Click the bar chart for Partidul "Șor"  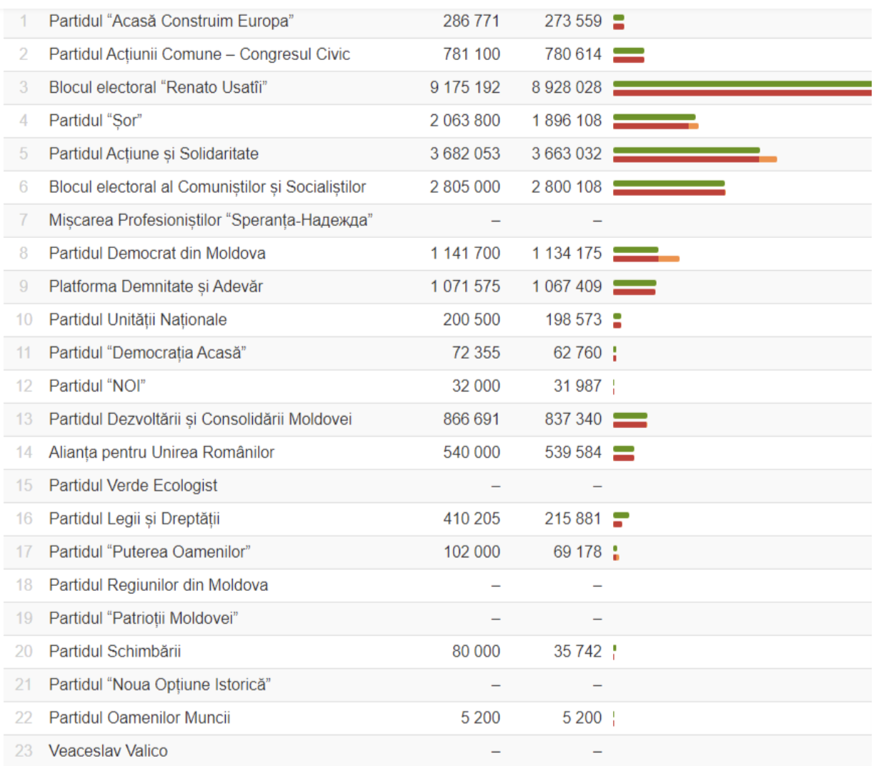pyautogui.click(x=656, y=121)
